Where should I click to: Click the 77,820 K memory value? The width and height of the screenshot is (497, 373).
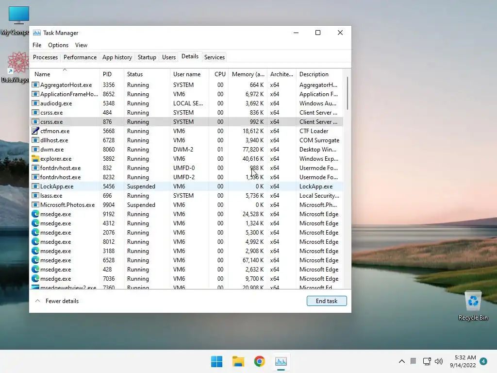[x=253, y=149]
